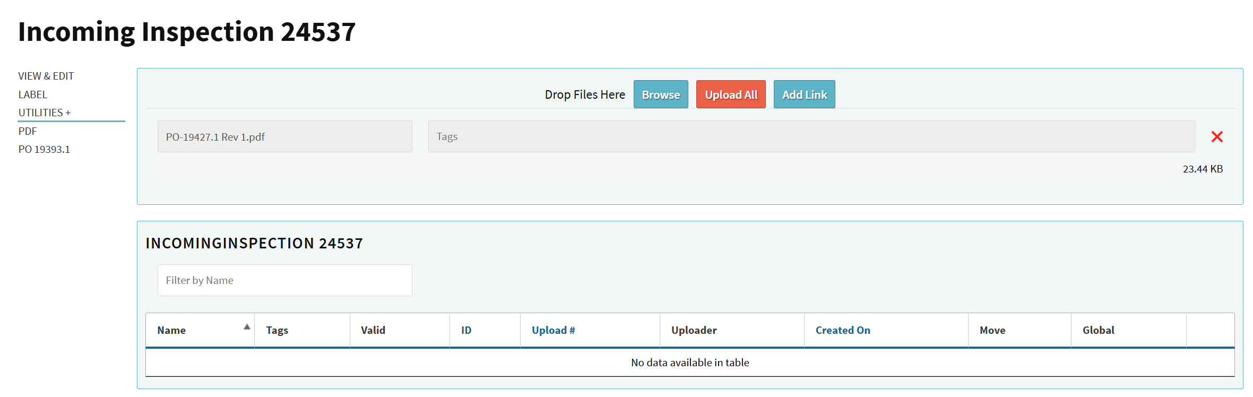Remove the PO-19427.1 Rev 1.pdf file
1253x397 pixels.
(x=1217, y=137)
